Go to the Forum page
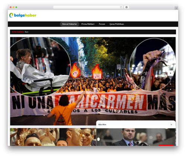The height and width of the screenshot is (157, 186). [102, 24]
